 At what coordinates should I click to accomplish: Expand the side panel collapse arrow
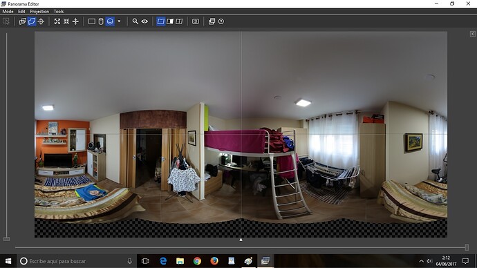[x=473, y=34]
